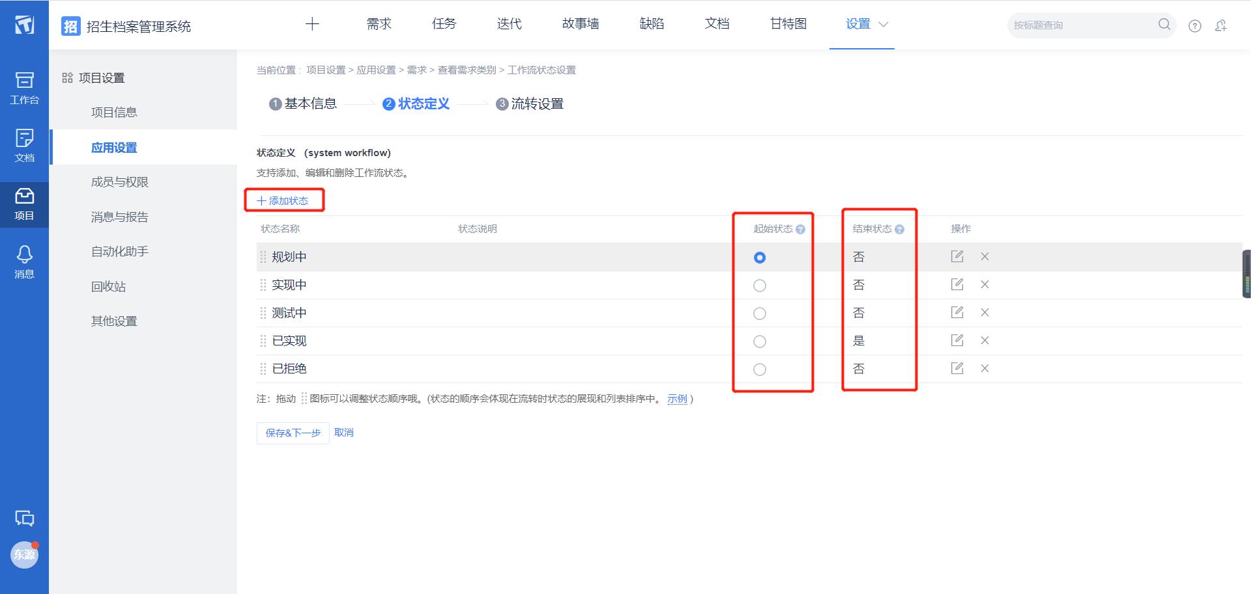Image resolution: width=1251 pixels, height=594 pixels.
Task: Select 实现中 as starting status
Action: click(x=760, y=286)
